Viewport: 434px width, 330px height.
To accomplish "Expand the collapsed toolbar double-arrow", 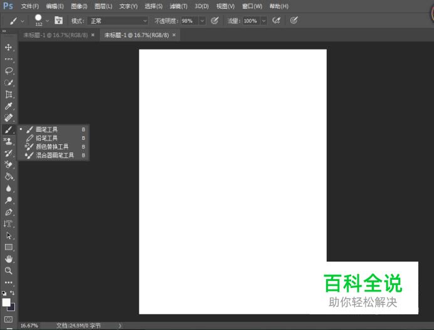I will coord(4,31).
